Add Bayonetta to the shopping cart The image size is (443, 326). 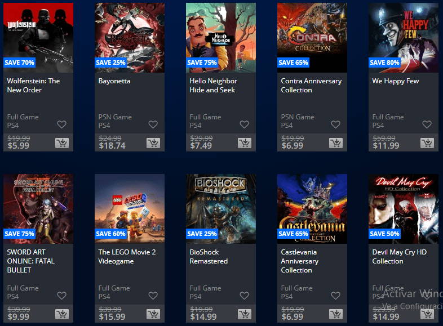(153, 143)
